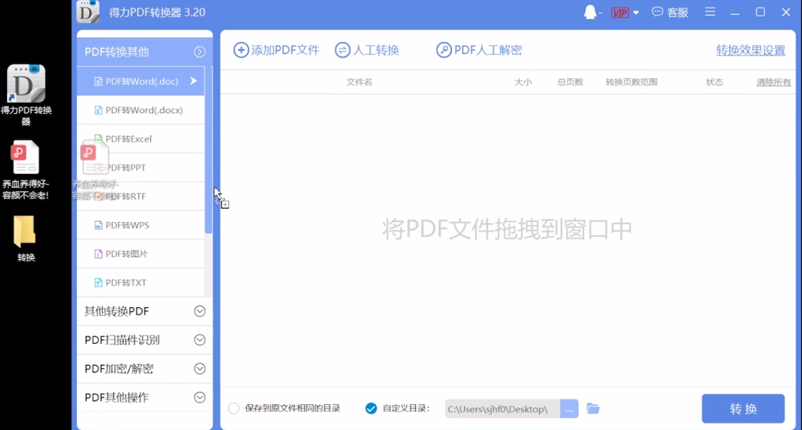Click the Add PDF file plus icon

[x=241, y=50]
